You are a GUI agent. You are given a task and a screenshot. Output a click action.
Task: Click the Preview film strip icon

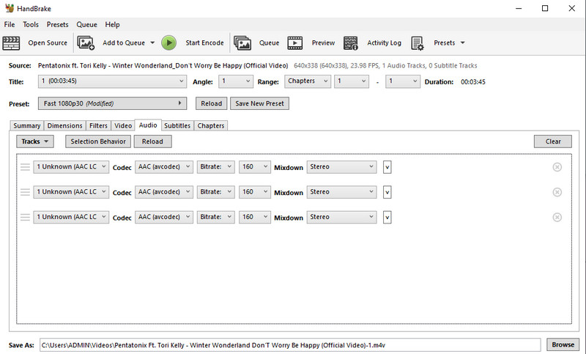point(295,43)
